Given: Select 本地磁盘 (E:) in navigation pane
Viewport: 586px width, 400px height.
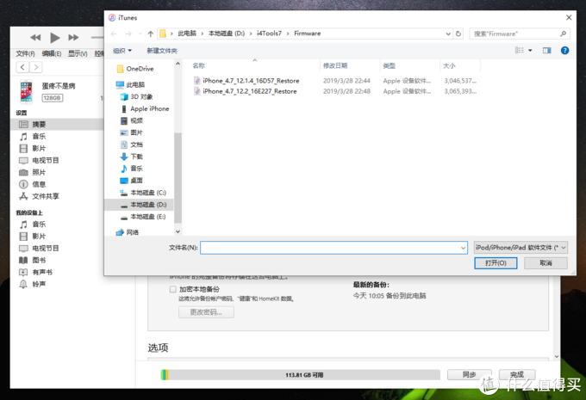Looking at the screenshot, I should tap(148, 217).
